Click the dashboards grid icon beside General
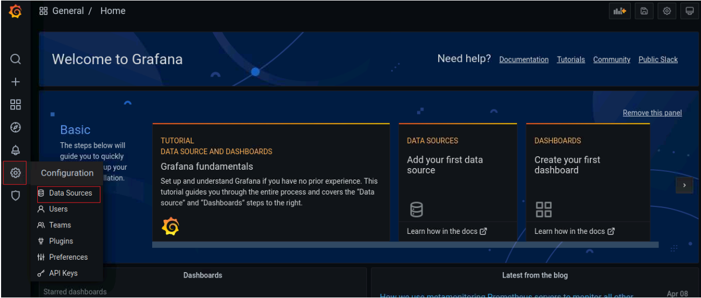 (44, 11)
